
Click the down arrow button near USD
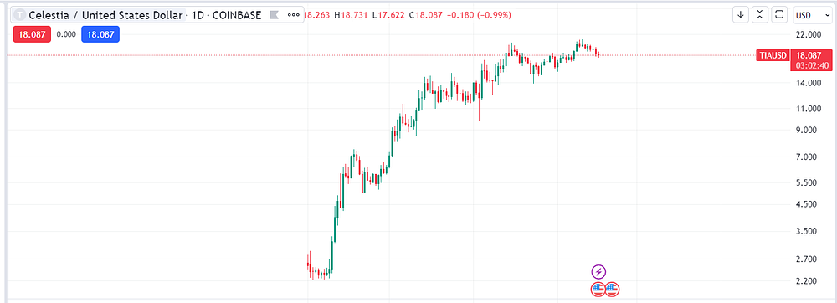(741, 15)
